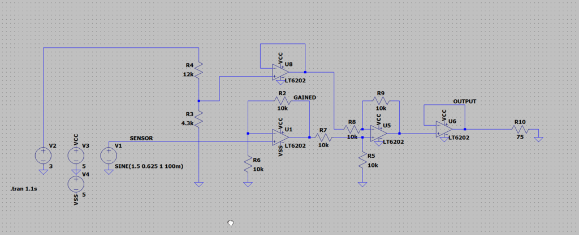Image resolution: width=579 pixels, height=235 pixels.
Task: Select the R3 4.3k resistor
Action: coord(199,119)
